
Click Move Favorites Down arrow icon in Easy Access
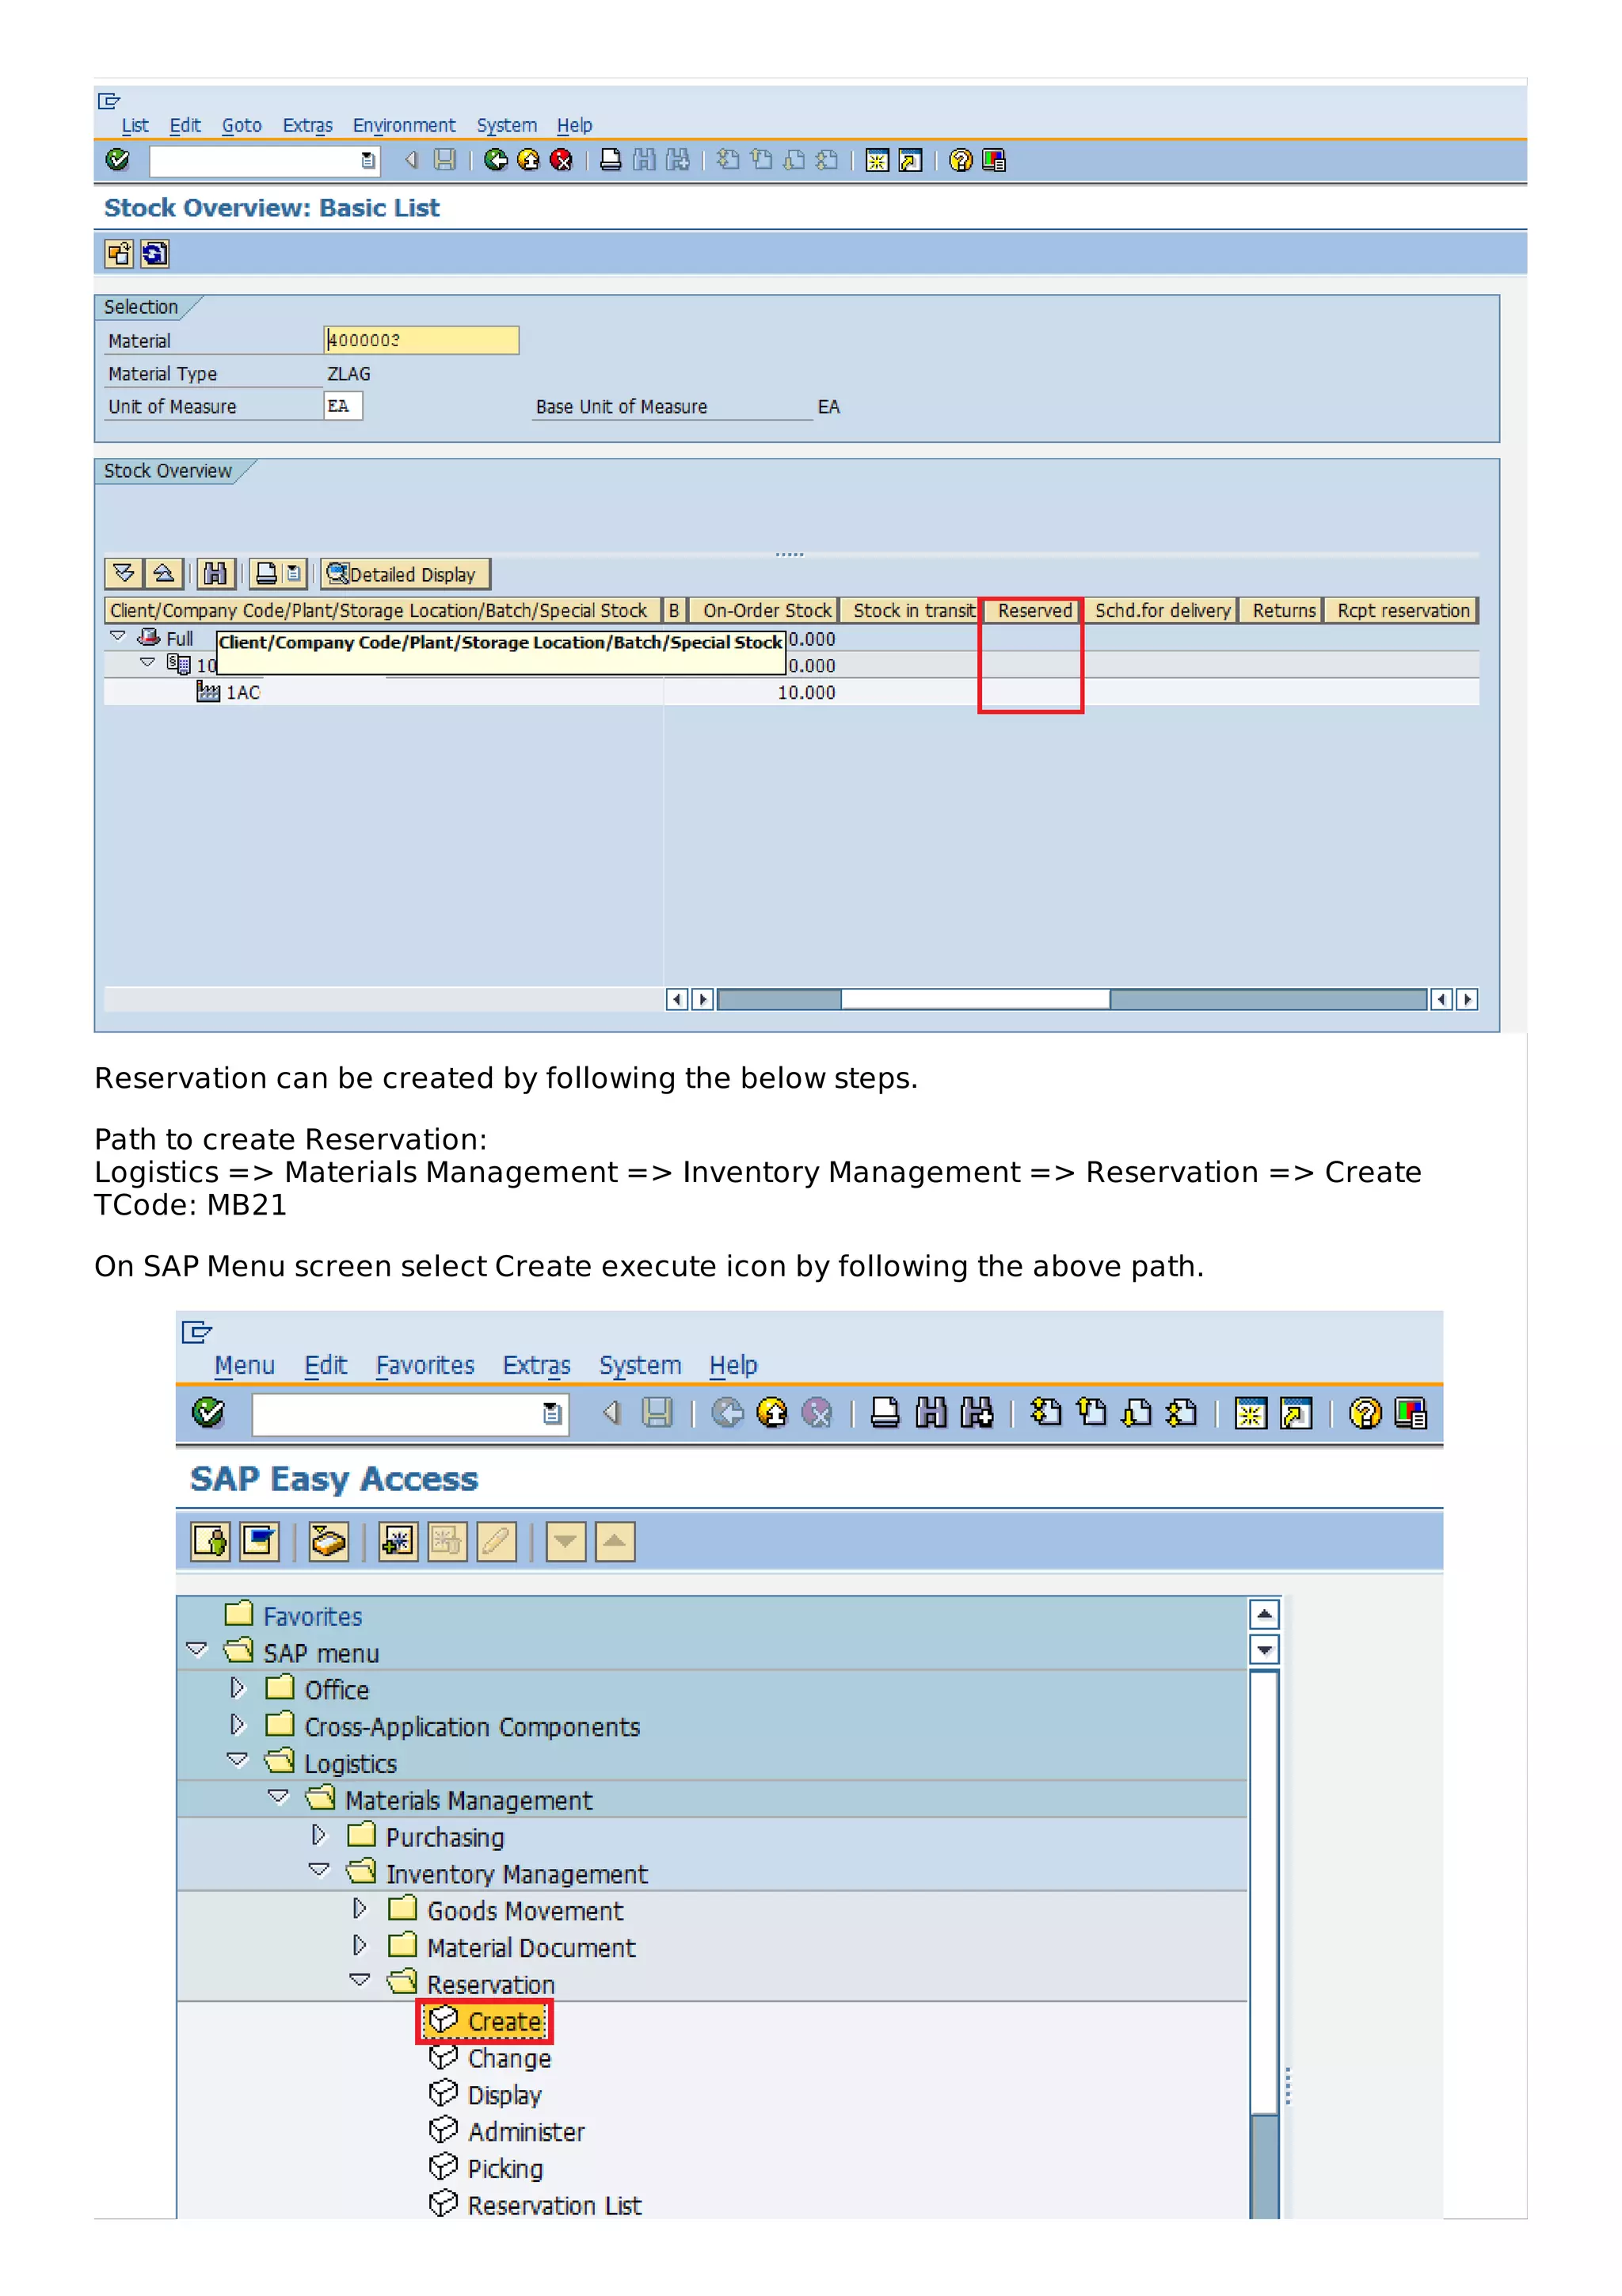(x=565, y=1541)
